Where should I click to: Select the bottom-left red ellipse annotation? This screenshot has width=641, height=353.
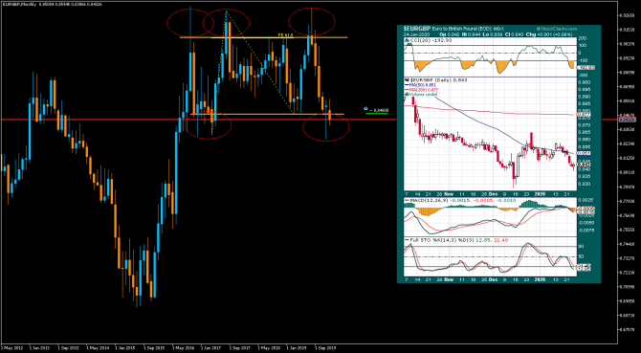(209, 125)
